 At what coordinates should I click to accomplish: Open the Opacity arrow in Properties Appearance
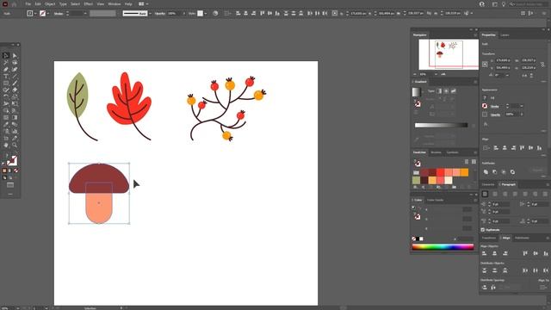tap(522, 115)
